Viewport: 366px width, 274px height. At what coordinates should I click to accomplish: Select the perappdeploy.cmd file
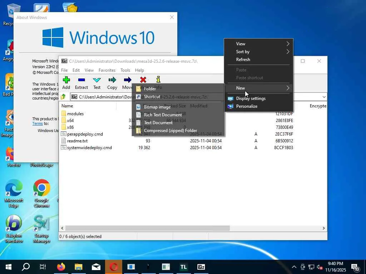(82, 134)
